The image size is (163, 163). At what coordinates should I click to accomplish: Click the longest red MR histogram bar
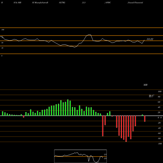126,129
